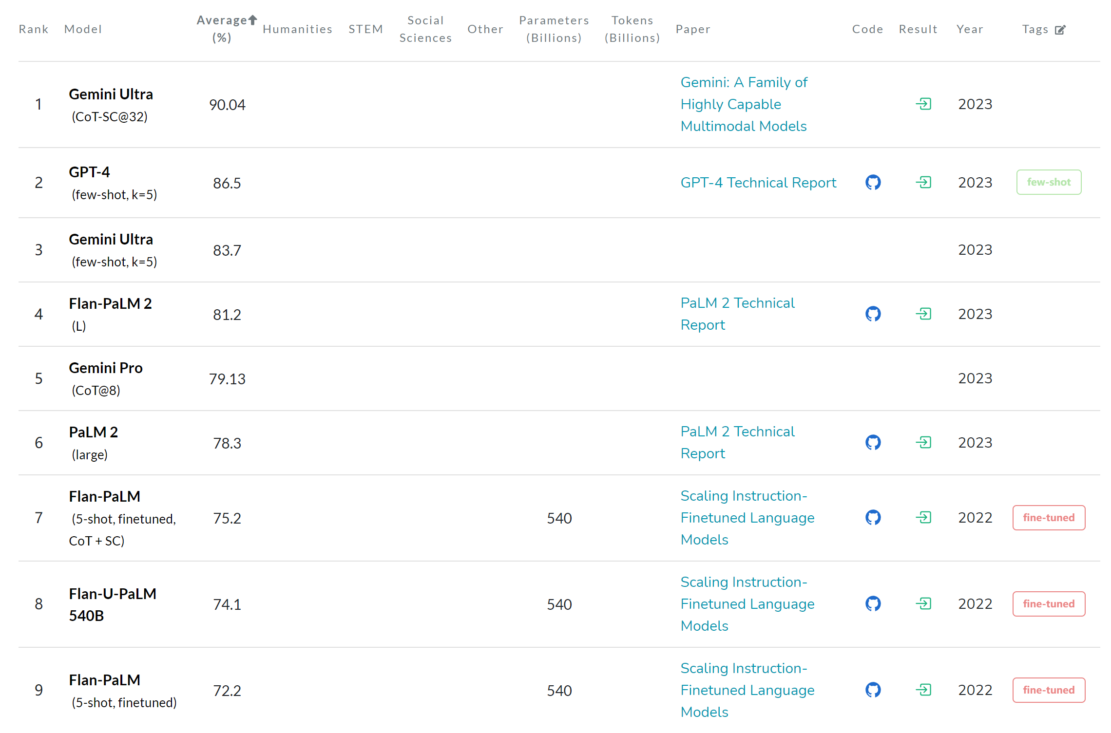Click result arrow icon for Gemini Ultra CoT-SC@32
The height and width of the screenshot is (733, 1111).
(x=923, y=104)
